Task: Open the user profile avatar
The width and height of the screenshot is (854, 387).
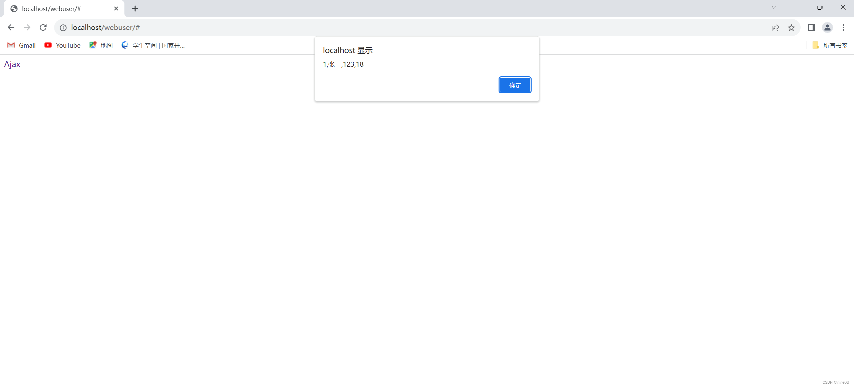Action: 827,28
